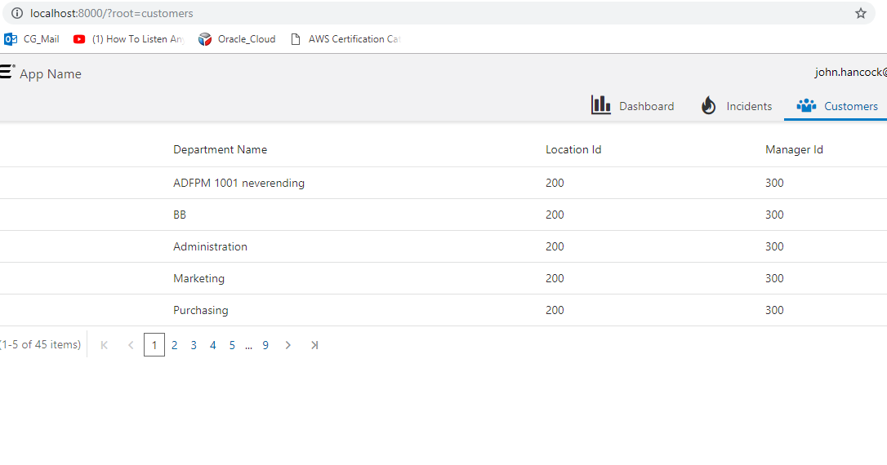
Task: Go to page 5
Action: point(232,344)
